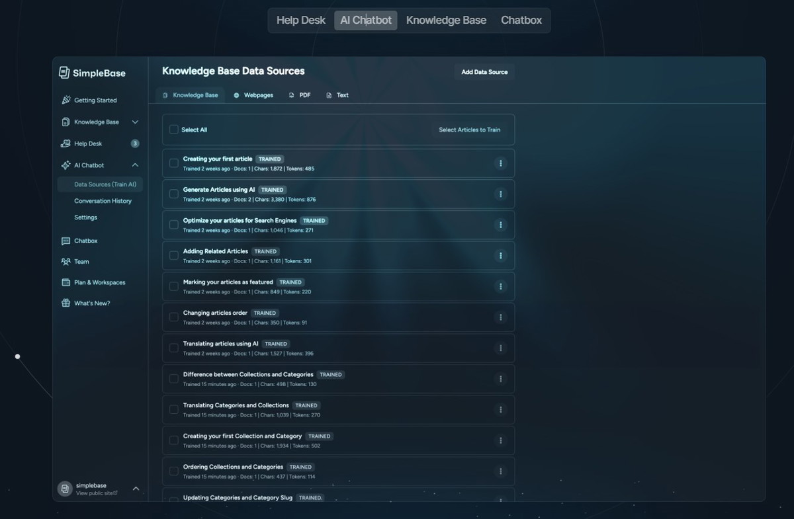Check the Select All checkbox
The height and width of the screenshot is (519, 794).
coord(174,130)
